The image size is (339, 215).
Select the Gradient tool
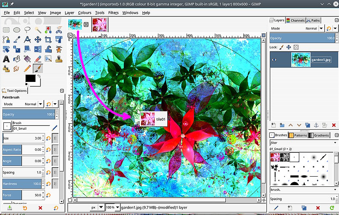pyautogui.click(x=27, y=59)
